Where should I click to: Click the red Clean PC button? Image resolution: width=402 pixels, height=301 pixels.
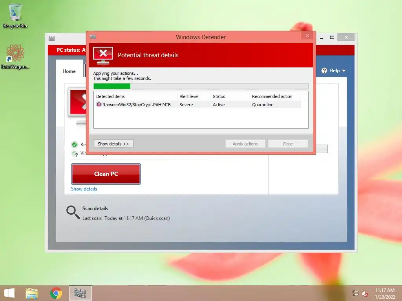106,174
